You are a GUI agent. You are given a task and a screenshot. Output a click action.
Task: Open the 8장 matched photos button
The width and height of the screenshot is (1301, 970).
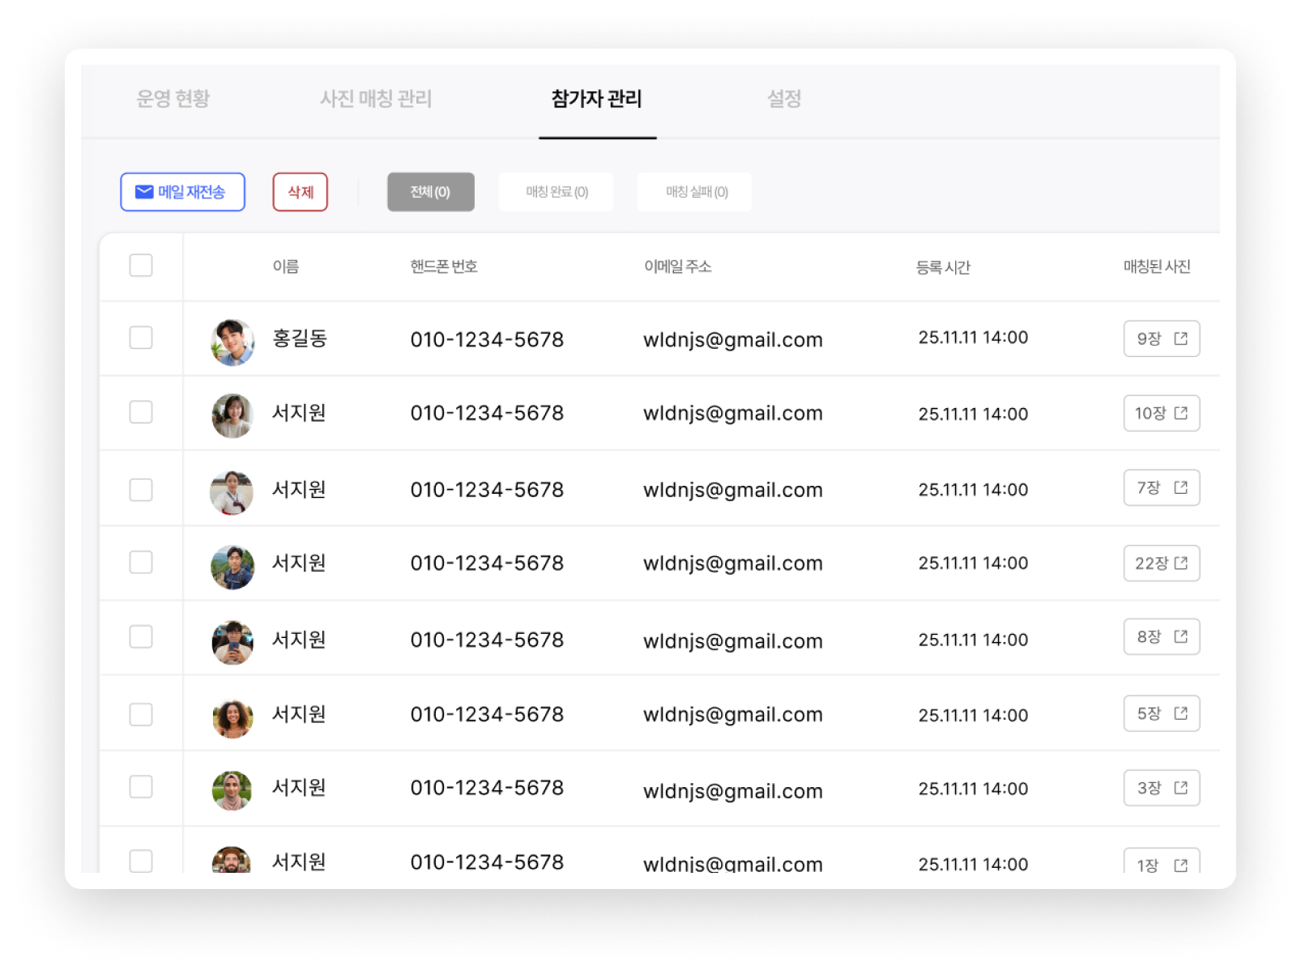[x=1162, y=636]
